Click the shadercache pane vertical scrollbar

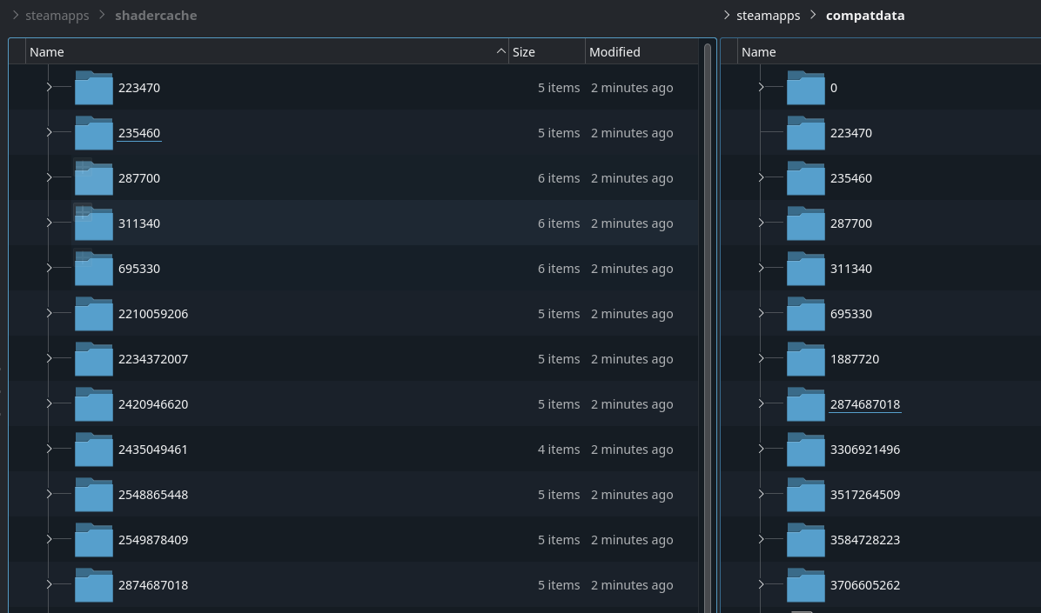pyautogui.click(x=708, y=328)
